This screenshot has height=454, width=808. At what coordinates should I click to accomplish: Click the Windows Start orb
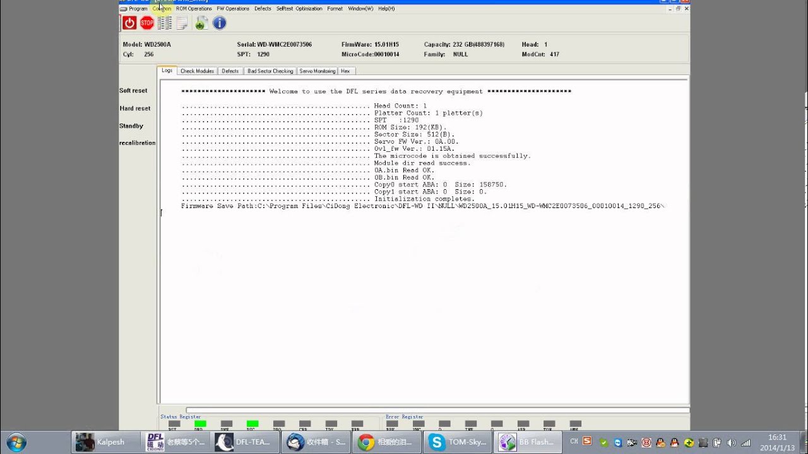[15, 442]
